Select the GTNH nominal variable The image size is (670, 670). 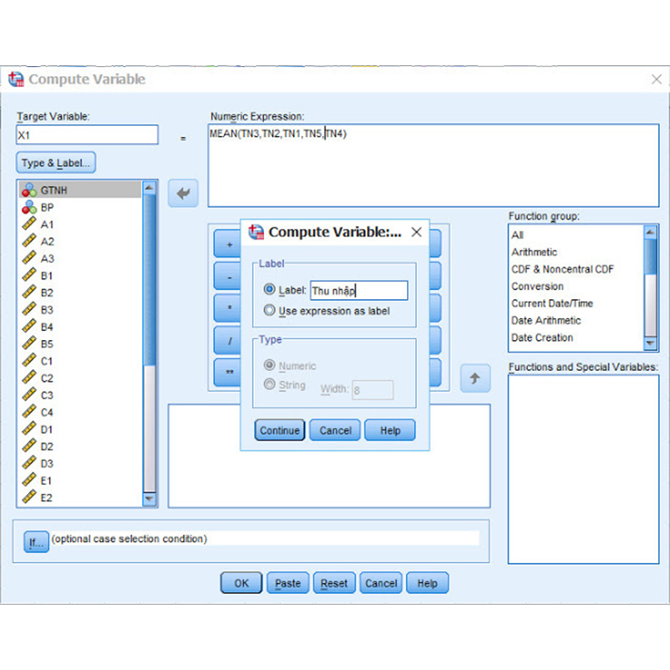tap(80, 189)
